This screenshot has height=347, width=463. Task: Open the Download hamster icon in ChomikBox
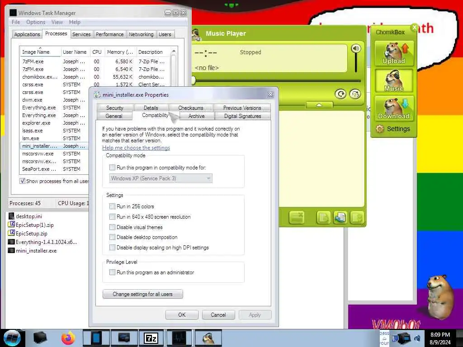(394, 108)
